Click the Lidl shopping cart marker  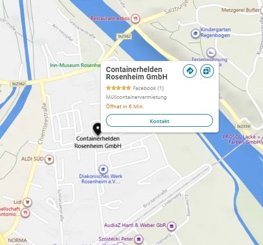coord(27,202)
